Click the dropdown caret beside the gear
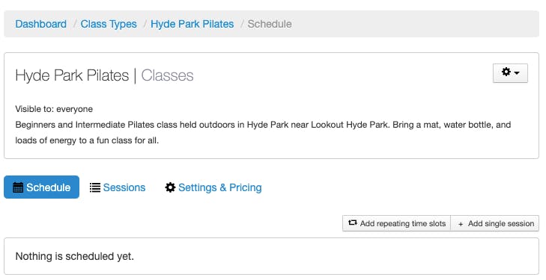The width and height of the screenshot is (546, 280). (517, 73)
